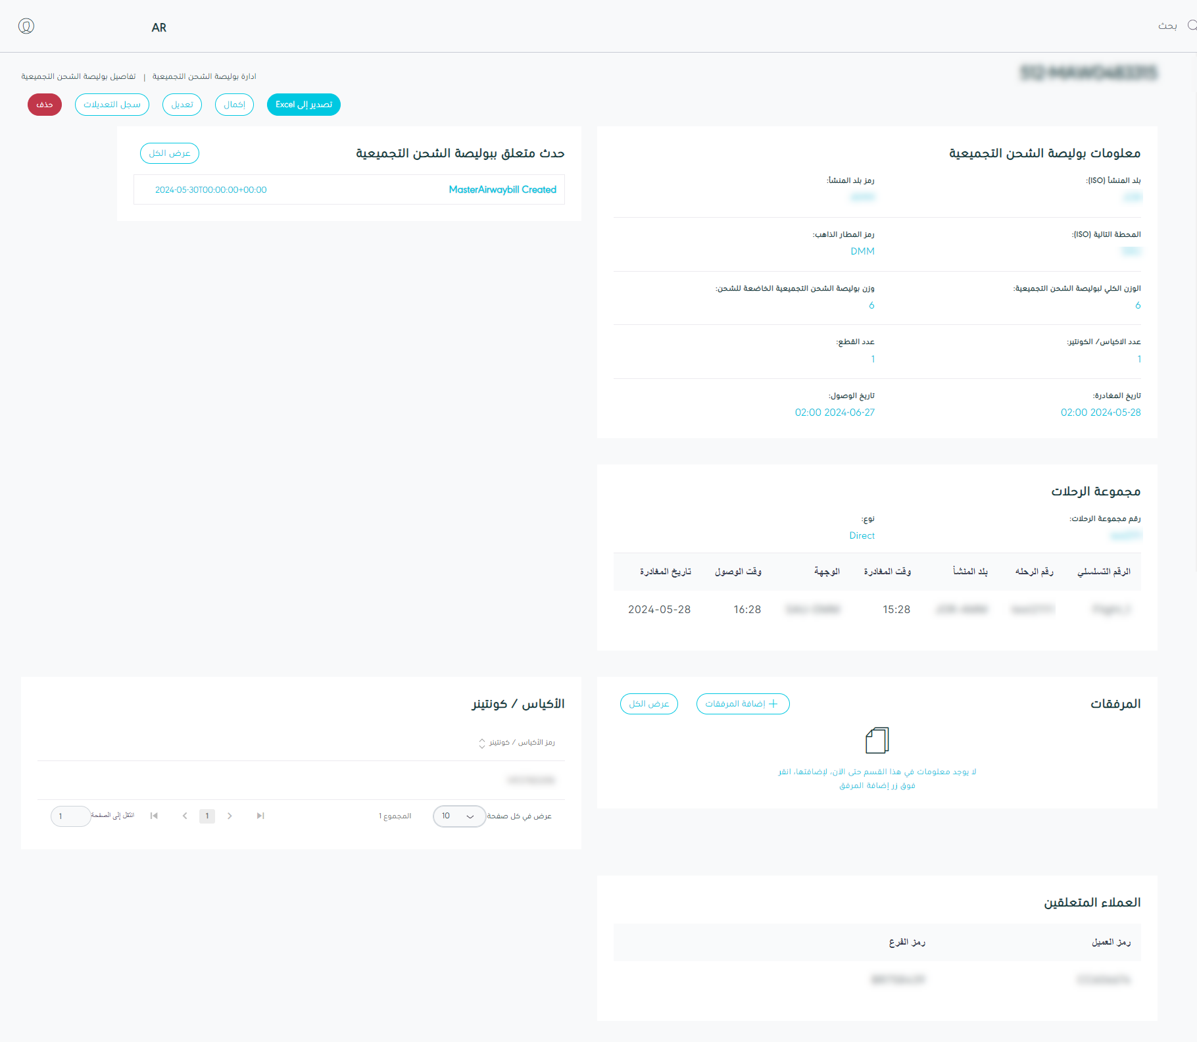The width and height of the screenshot is (1197, 1042).
Task: Switch language via AR selector
Action: [159, 28]
